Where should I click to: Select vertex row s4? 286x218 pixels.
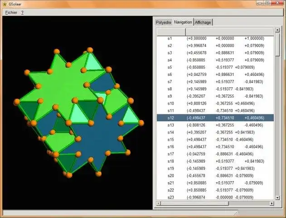215,60
